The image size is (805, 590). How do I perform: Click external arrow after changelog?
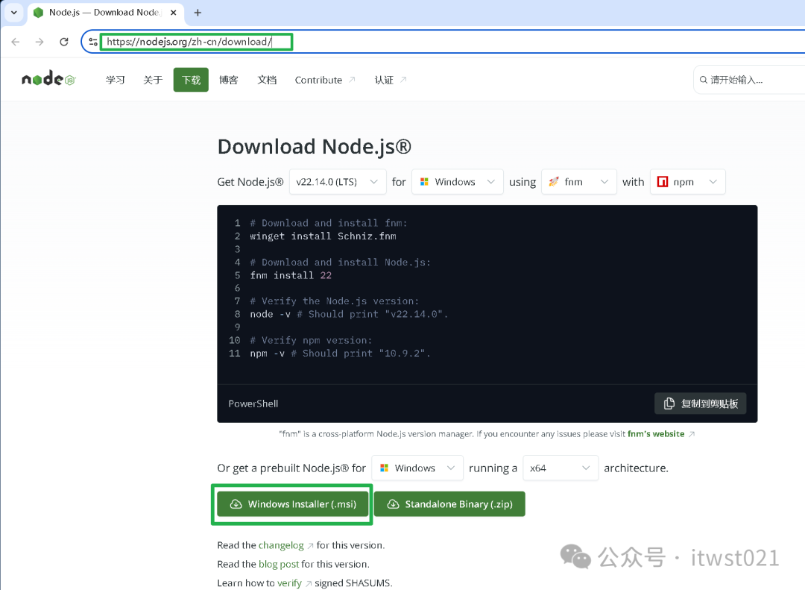click(x=310, y=546)
